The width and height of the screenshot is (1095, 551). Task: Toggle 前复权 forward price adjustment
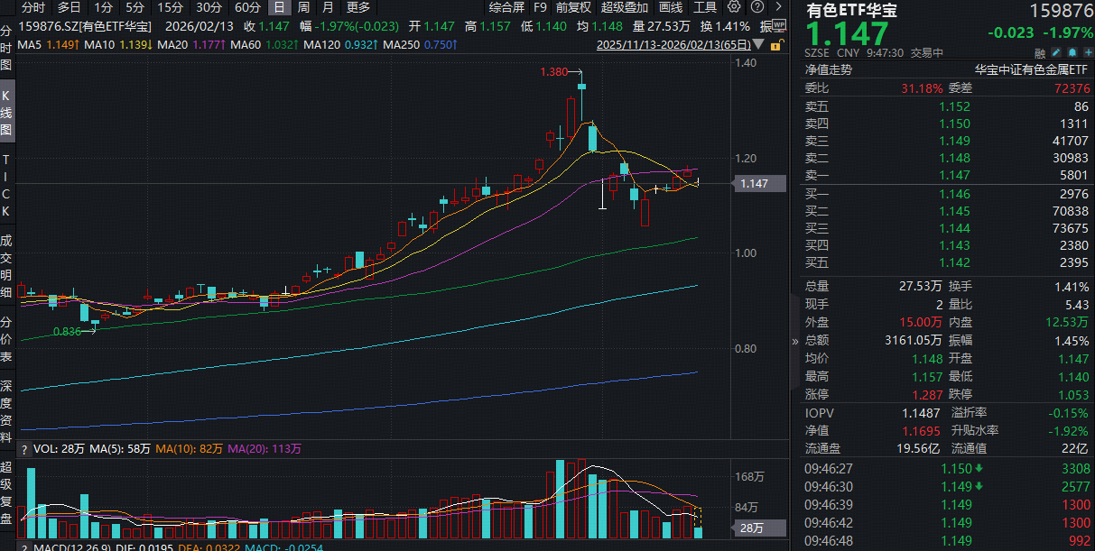(x=575, y=7)
